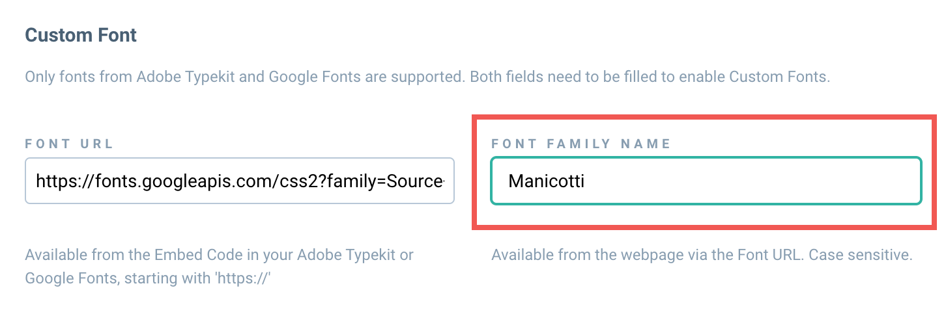
Task: Click the FONT FAMILY NAME label
Action: (x=581, y=144)
